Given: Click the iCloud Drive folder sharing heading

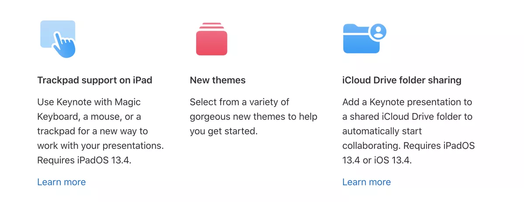Looking at the screenshot, I should [x=402, y=80].
